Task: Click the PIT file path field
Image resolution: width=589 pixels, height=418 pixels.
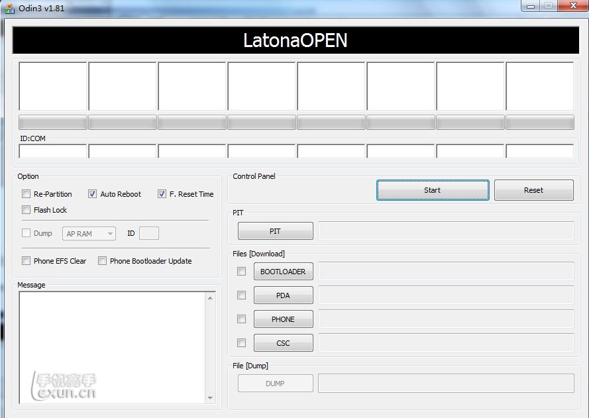Action: [446, 231]
